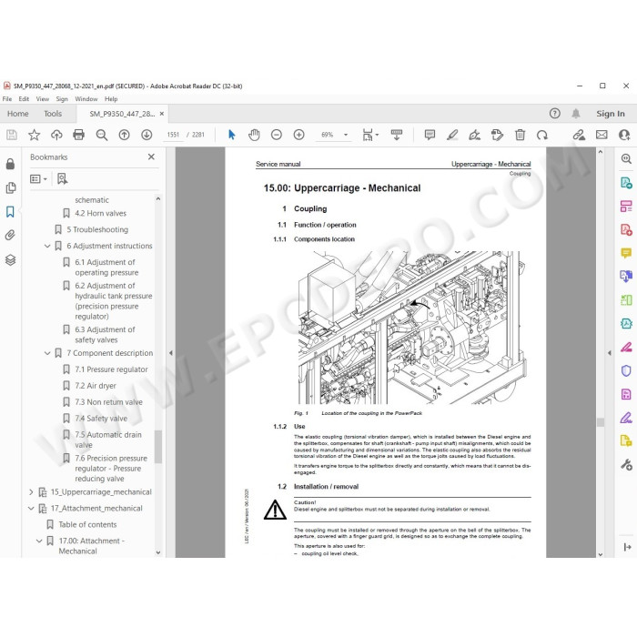Open More Tools wrench icon
The image size is (637, 637).
tap(626, 464)
